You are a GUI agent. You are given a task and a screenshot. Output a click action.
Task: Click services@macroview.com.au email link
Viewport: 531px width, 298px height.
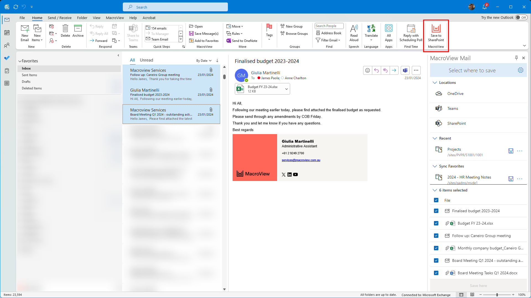[x=301, y=160]
